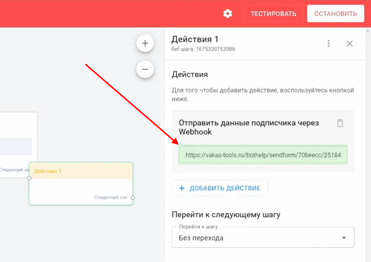The width and height of the screenshot is (371, 262).
Task: Click the webhook URL input field
Action: [x=263, y=155]
